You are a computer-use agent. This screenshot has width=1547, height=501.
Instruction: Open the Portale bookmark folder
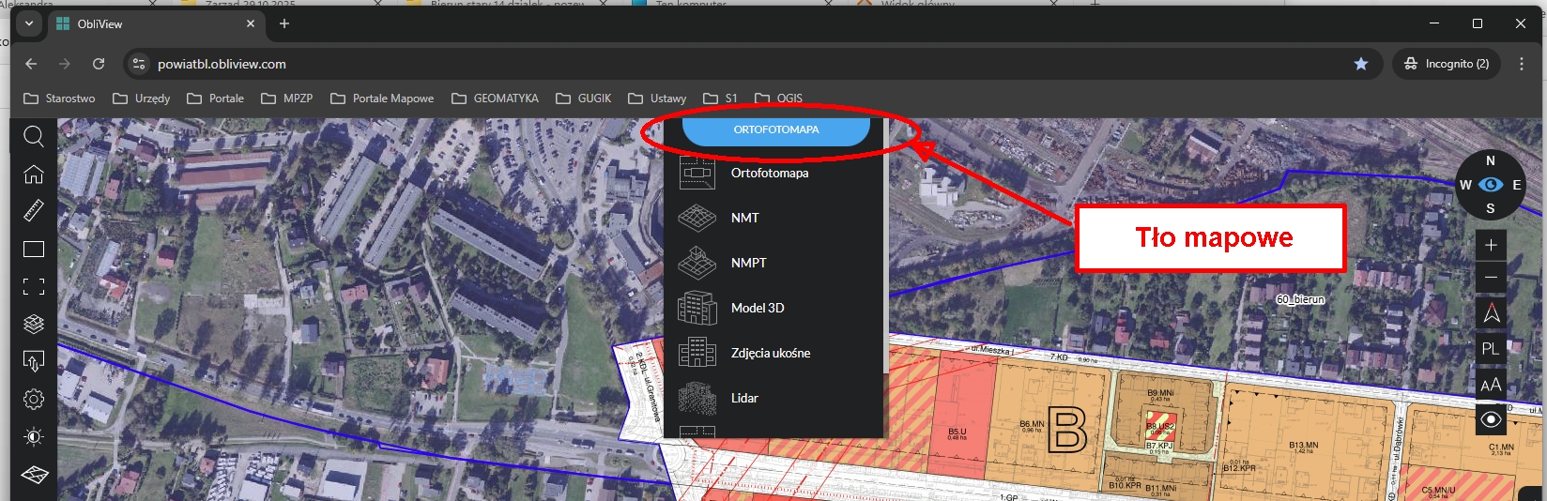tap(216, 99)
